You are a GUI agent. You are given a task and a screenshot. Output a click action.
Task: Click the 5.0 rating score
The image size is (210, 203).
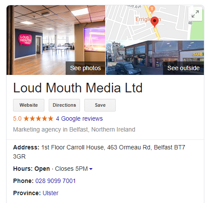pyautogui.click(x=17, y=118)
